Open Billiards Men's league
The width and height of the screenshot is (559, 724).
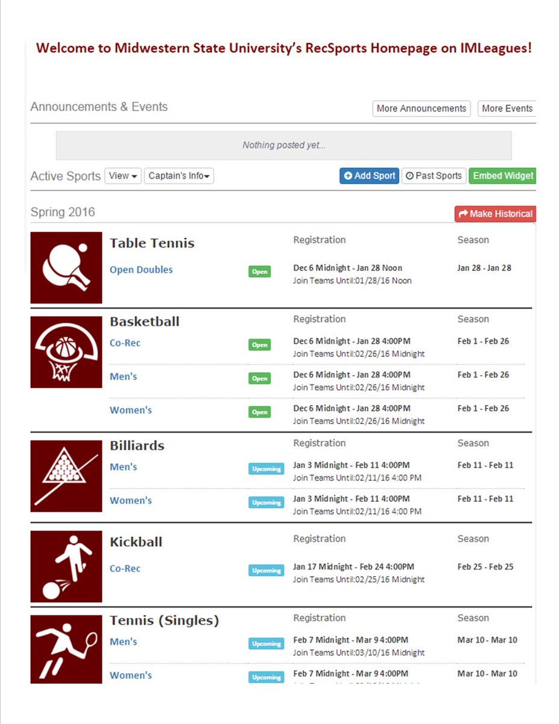pos(123,467)
